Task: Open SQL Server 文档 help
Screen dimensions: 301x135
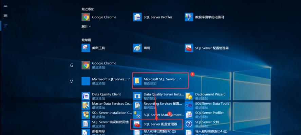Action: [202, 124]
